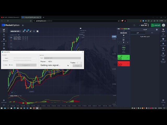Viewport: 167px width, 125px height.
Task: Click the round icon in trades panel header
Action: click(157, 29)
